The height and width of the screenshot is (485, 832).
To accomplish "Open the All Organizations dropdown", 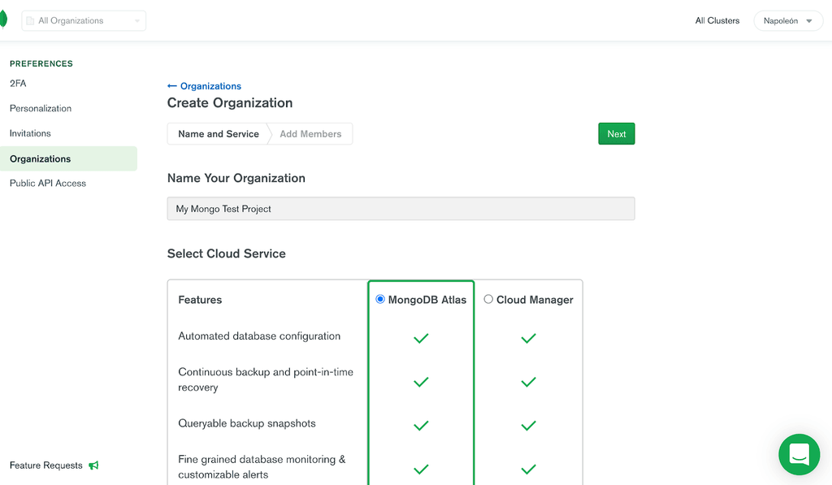I will 84,20.
